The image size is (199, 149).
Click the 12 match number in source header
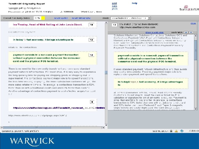pyautogui.click(x=114, y=25)
